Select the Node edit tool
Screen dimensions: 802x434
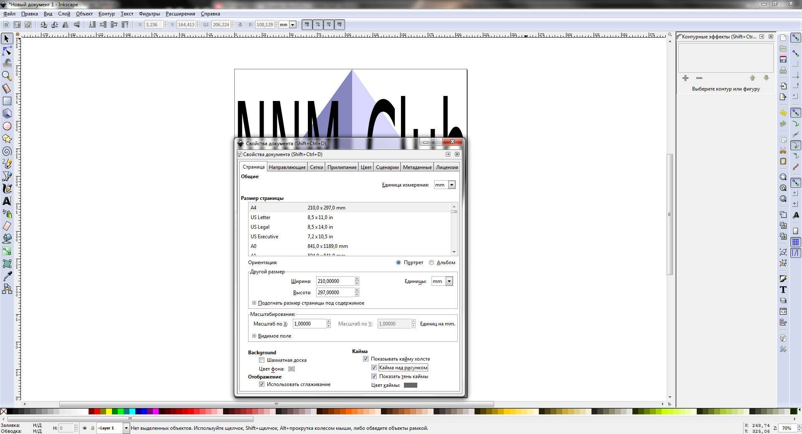tap(7, 51)
